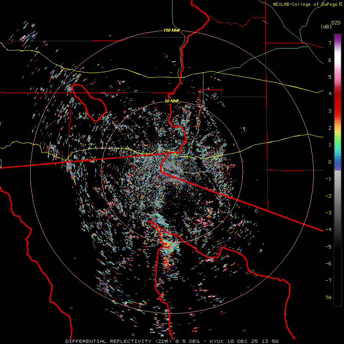Click the white-pink band of the color bar
The height and width of the screenshot is (344, 344).
tap(338, 63)
